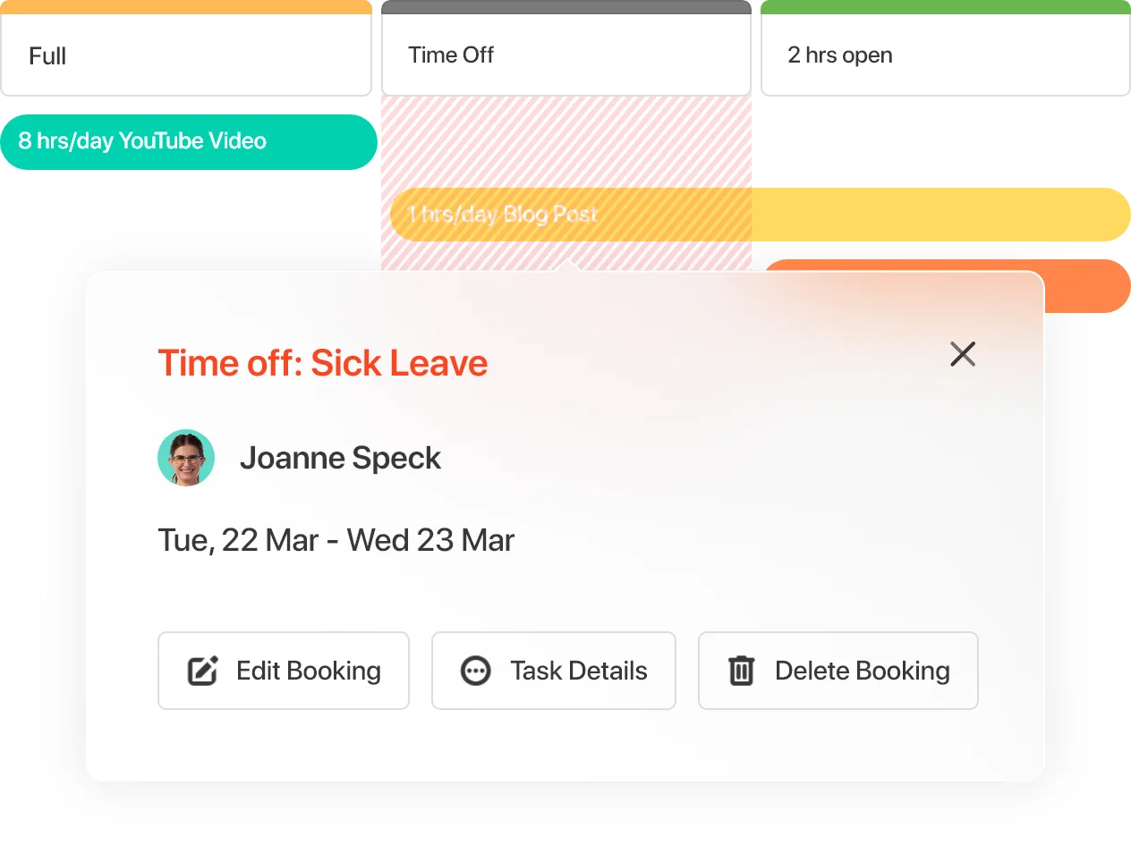The height and width of the screenshot is (862, 1131).
Task: Click the Tue, 22 Mar - Wed 23 Mar date range
Action: pos(336,540)
